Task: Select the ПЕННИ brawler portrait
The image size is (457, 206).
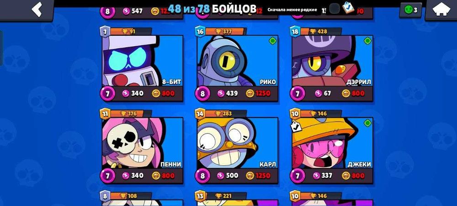Action: pyautogui.click(x=143, y=143)
